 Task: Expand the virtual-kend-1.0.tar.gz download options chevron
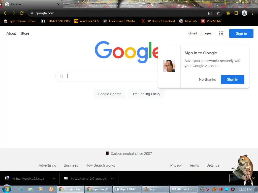(x=54, y=179)
